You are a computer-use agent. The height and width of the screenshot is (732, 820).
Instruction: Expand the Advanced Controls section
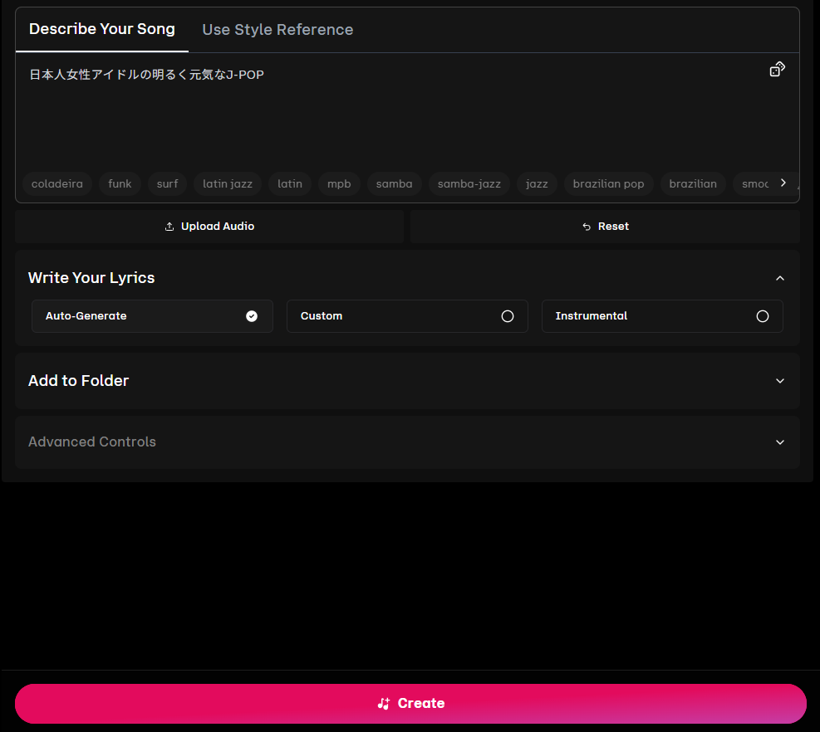tap(780, 442)
